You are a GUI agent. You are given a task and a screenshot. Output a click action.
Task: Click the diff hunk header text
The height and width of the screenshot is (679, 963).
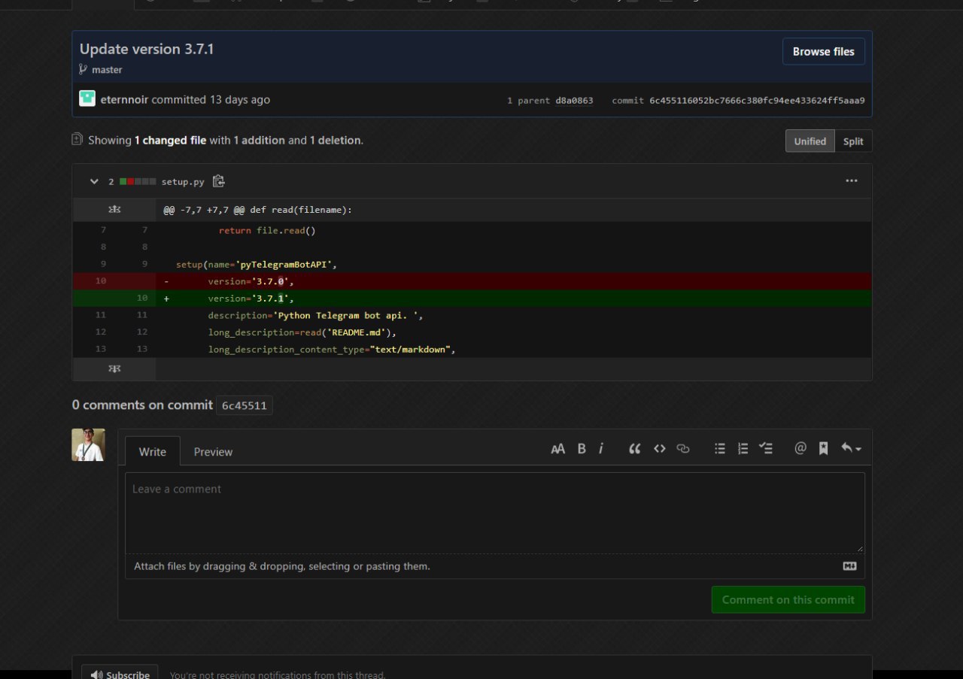pyautogui.click(x=257, y=210)
